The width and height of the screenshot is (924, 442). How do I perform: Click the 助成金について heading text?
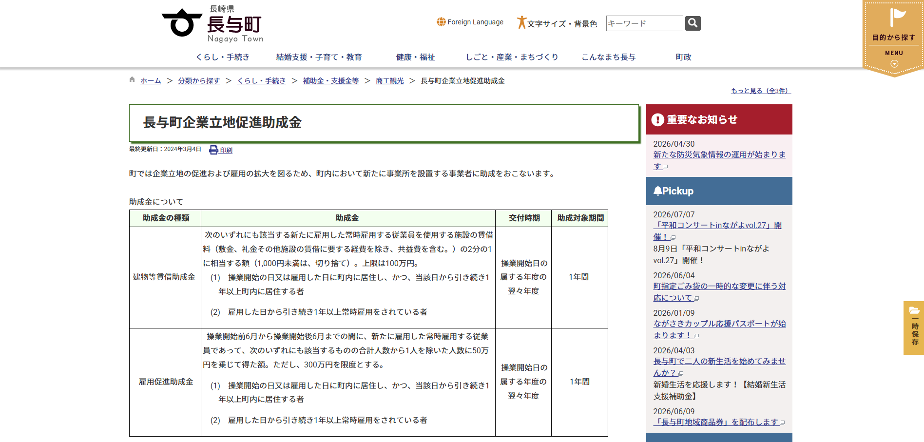pyautogui.click(x=156, y=202)
